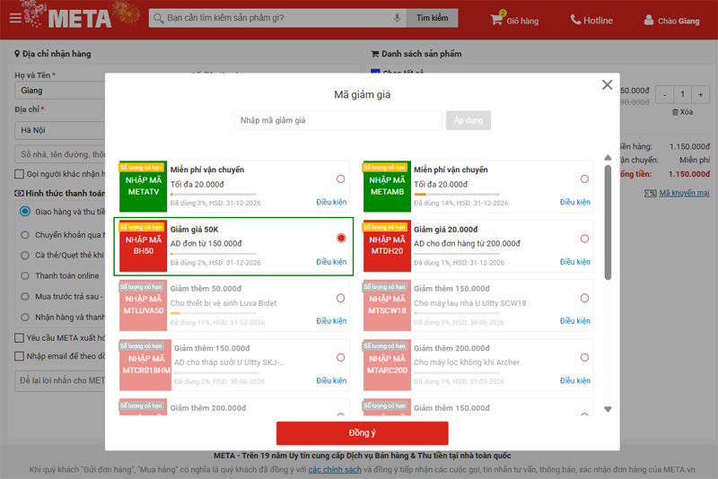
Task: Click the discount code input field
Action: 338,120
